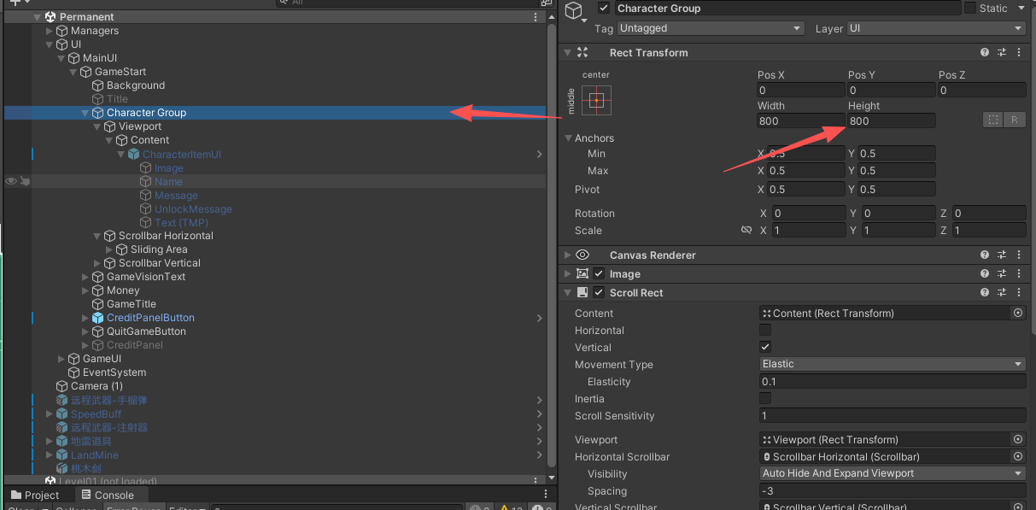The height and width of the screenshot is (510, 1036).
Task: Switch to the Project tab
Action: (x=35, y=495)
